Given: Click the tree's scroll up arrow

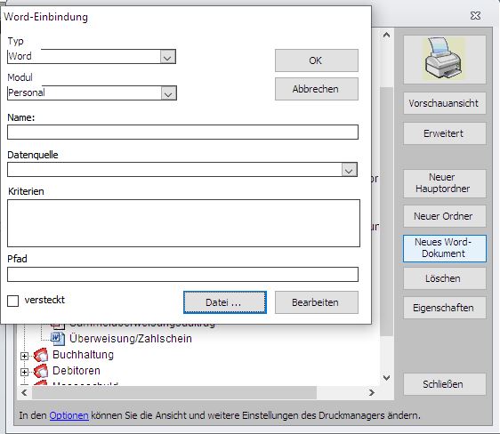Looking at the screenshot, I should (386, 35).
